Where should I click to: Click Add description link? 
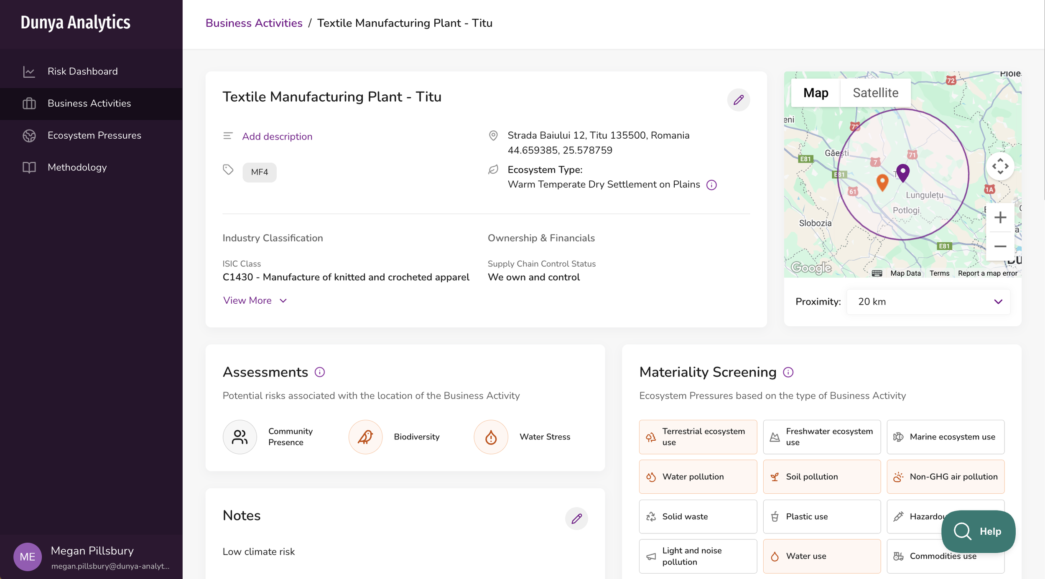pos(277,136)
